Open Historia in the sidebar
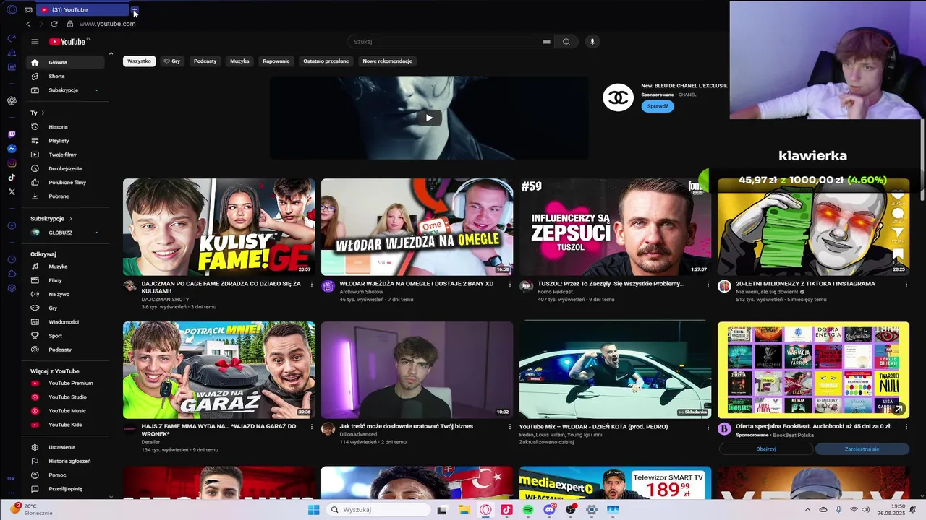The height and width of the screenshot is (520, 926). (x=65, y=127)
